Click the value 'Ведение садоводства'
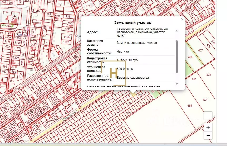The width and height of the screenshot is (227, 146). [x=133, y=78]
